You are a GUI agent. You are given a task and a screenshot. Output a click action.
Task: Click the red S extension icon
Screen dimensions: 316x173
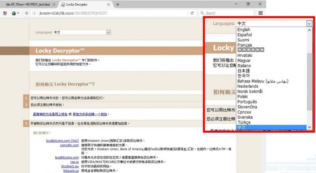click(5, 13)
